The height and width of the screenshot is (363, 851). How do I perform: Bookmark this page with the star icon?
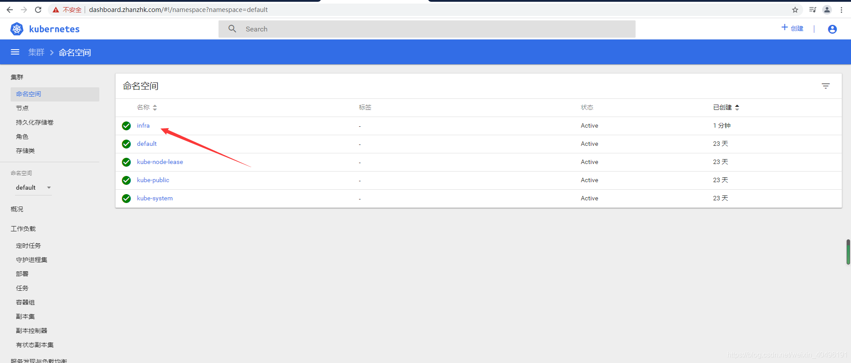(795, 10)
